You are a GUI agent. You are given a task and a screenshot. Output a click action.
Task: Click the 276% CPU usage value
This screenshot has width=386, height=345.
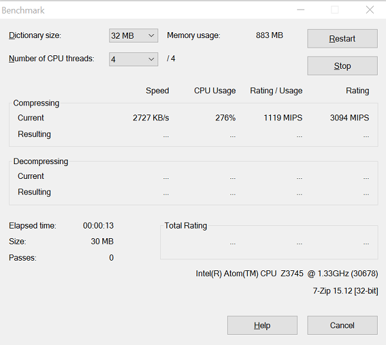(225, 118)
